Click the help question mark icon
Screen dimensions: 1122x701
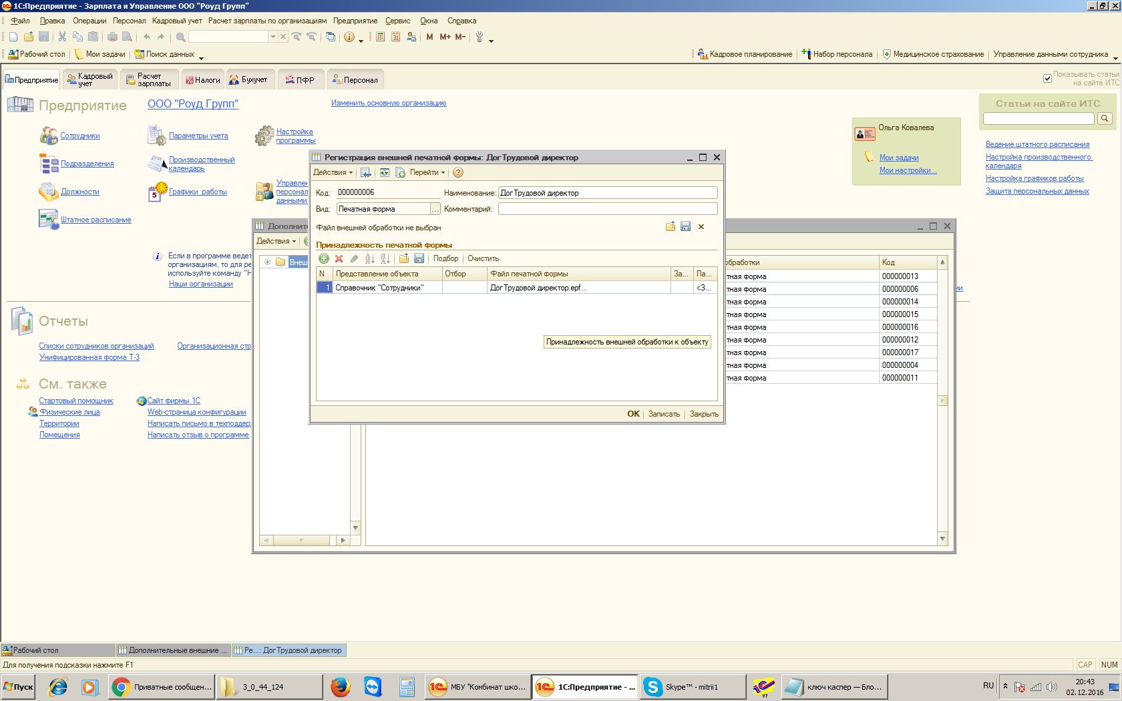[458, 172]
